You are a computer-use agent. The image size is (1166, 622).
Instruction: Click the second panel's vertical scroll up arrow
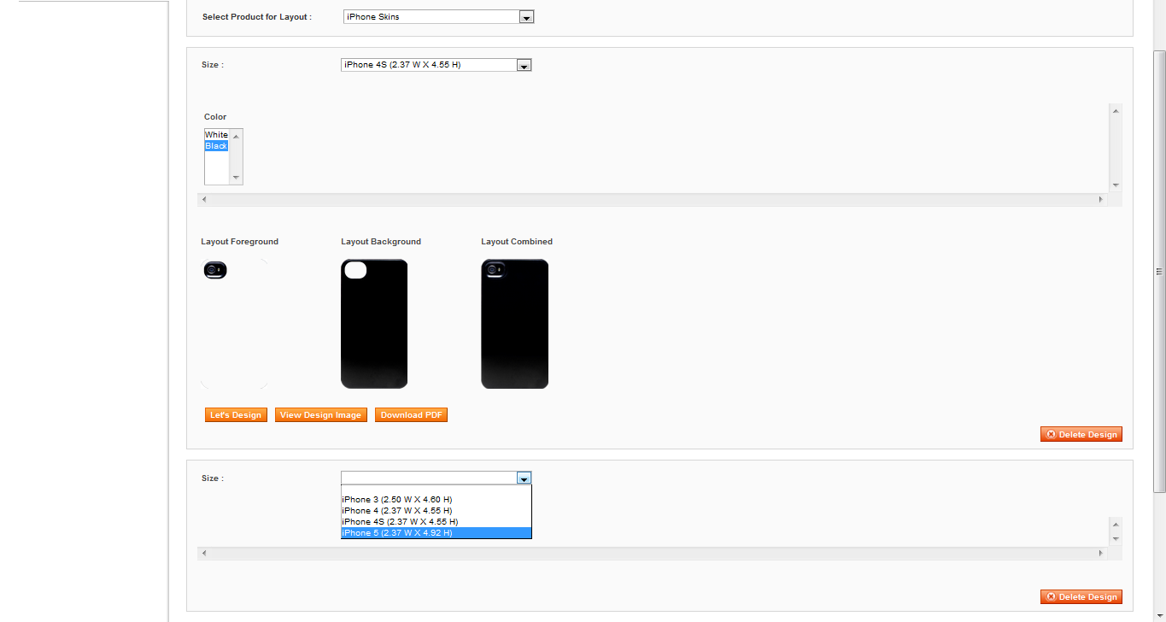(1116, 523)
